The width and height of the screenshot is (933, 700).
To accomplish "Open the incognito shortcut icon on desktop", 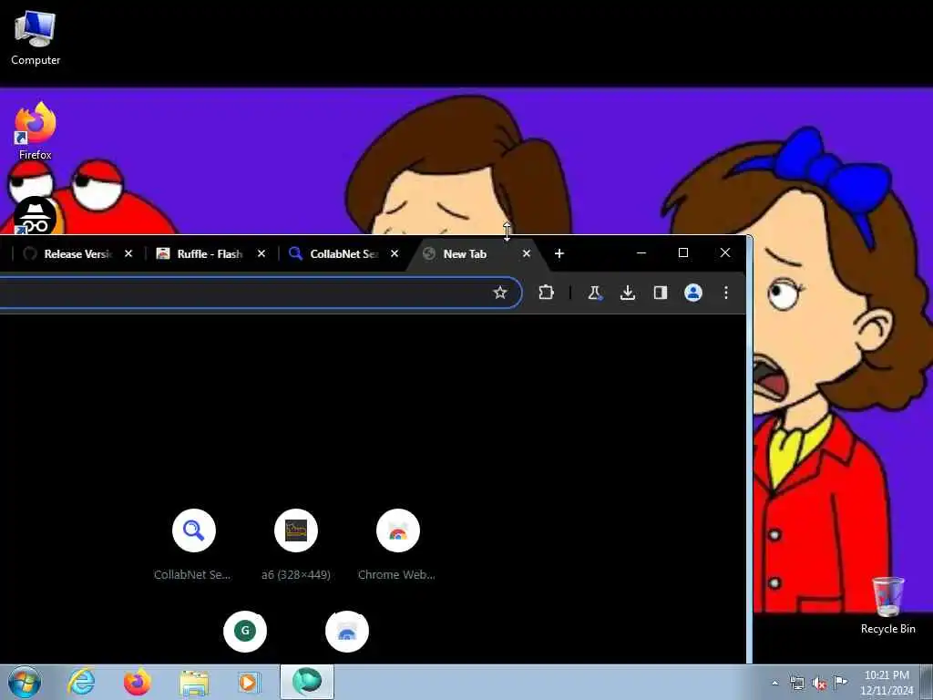I will coord(35,215).
